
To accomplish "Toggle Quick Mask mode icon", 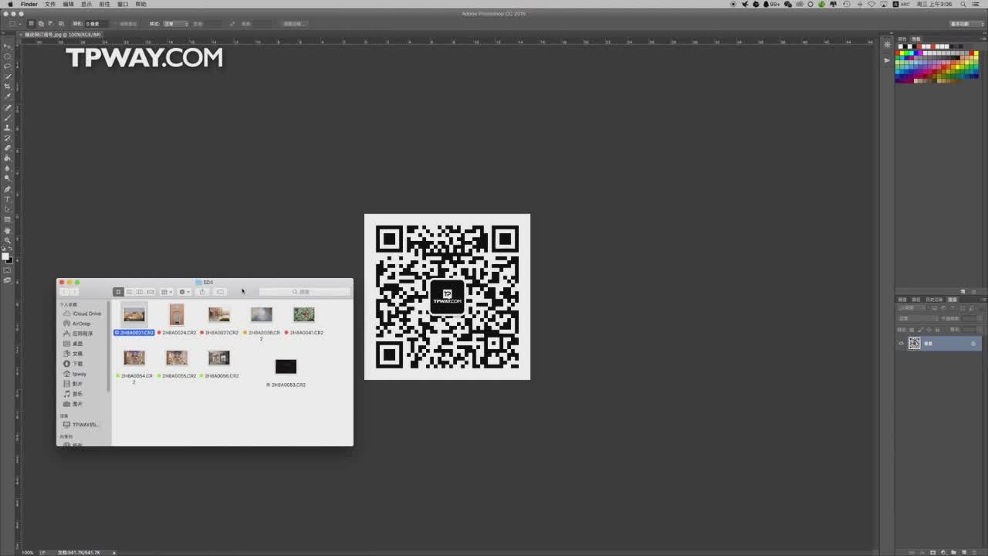I will (x=8, y=270).
